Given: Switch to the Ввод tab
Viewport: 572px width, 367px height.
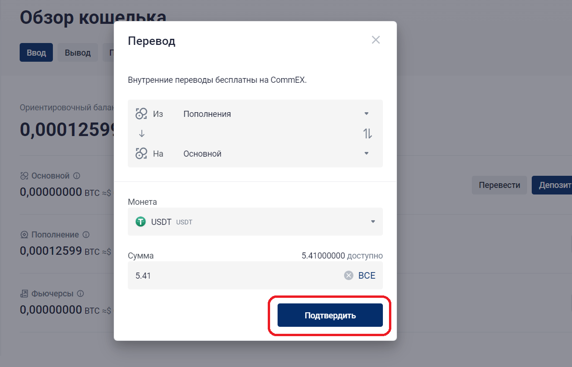Looking at the screenshot, I should coord(36,53).
